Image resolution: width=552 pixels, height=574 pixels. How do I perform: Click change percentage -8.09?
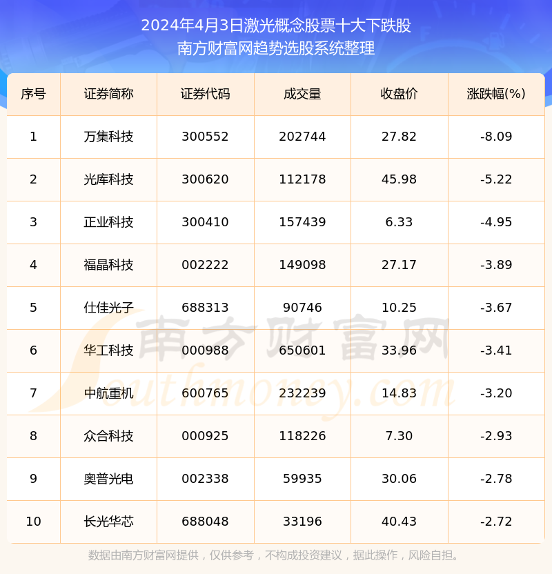(496, 137)
